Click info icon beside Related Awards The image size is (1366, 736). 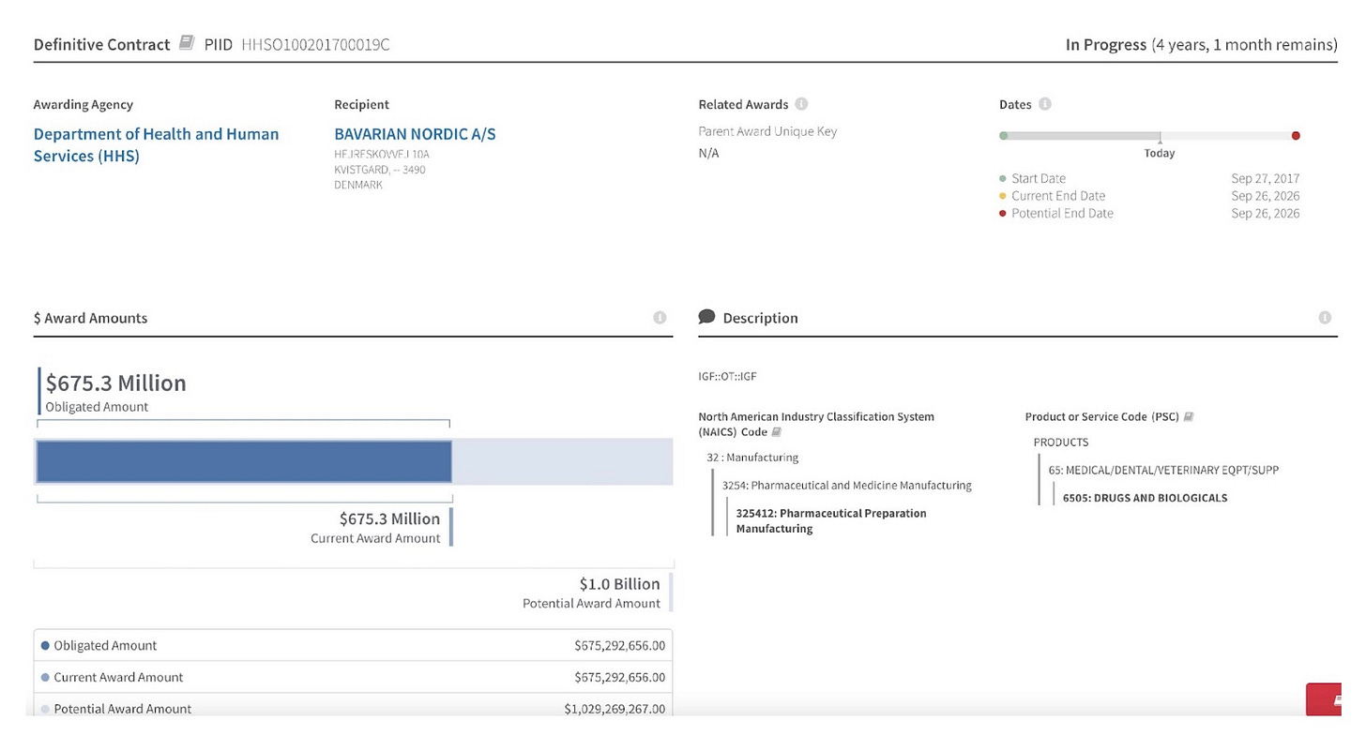(x=801, y=104)
